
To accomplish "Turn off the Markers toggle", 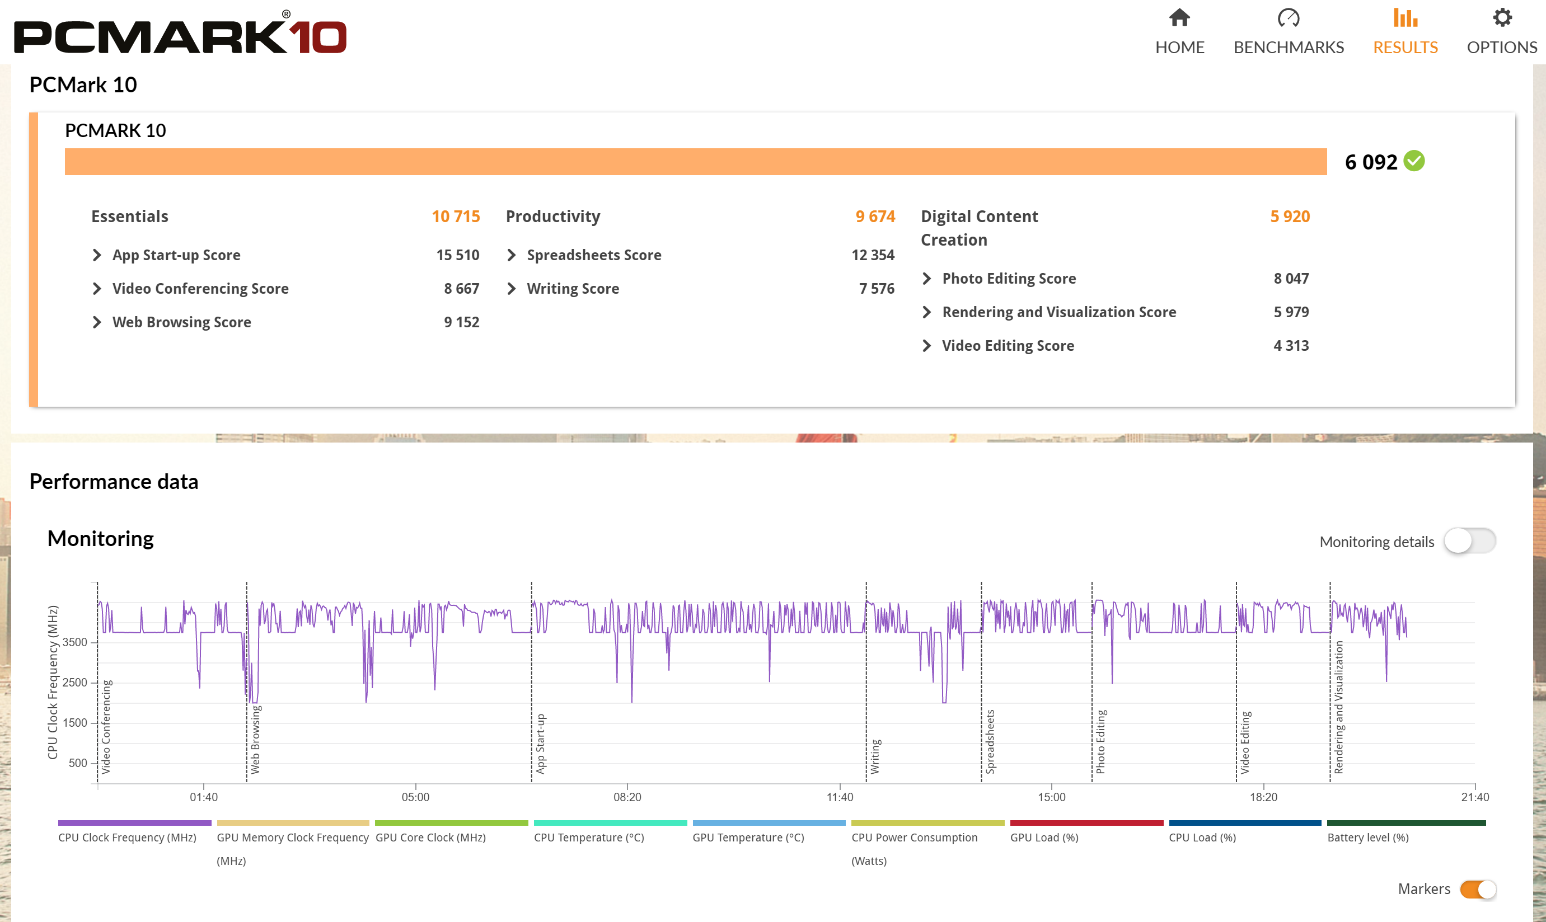I will click(1478, 889).
